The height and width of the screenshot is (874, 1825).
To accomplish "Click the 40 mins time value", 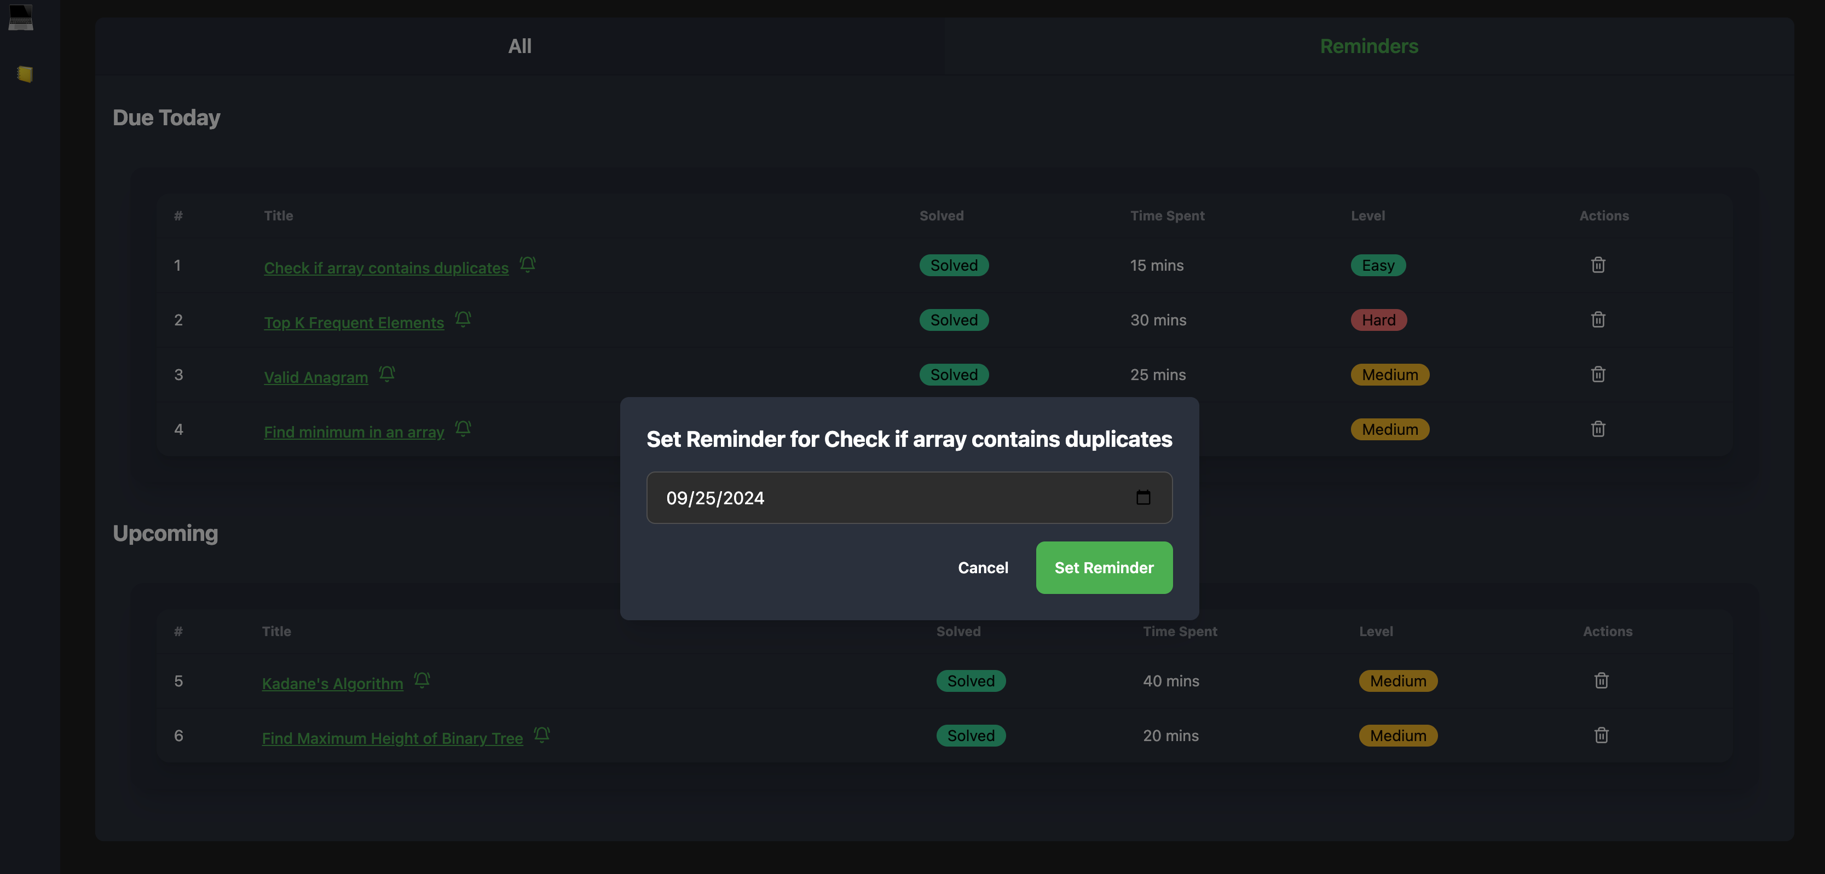I will tap(1170, 681).
